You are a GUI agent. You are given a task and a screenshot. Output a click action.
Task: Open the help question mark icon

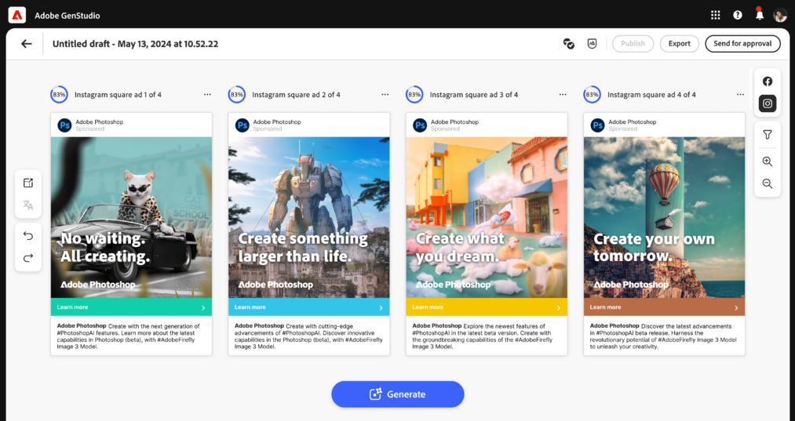click(737, 15)
